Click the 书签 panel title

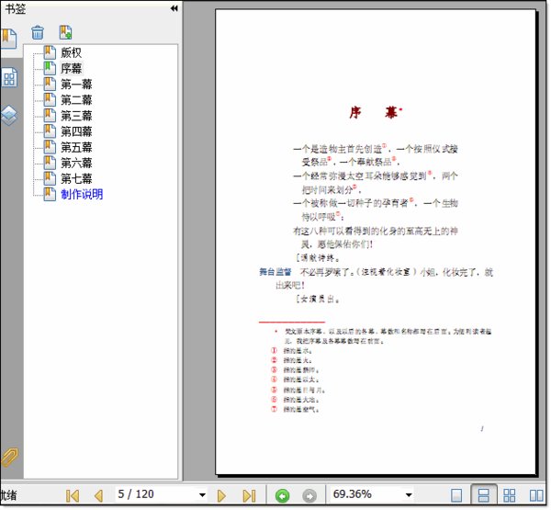tap(15, 9)
